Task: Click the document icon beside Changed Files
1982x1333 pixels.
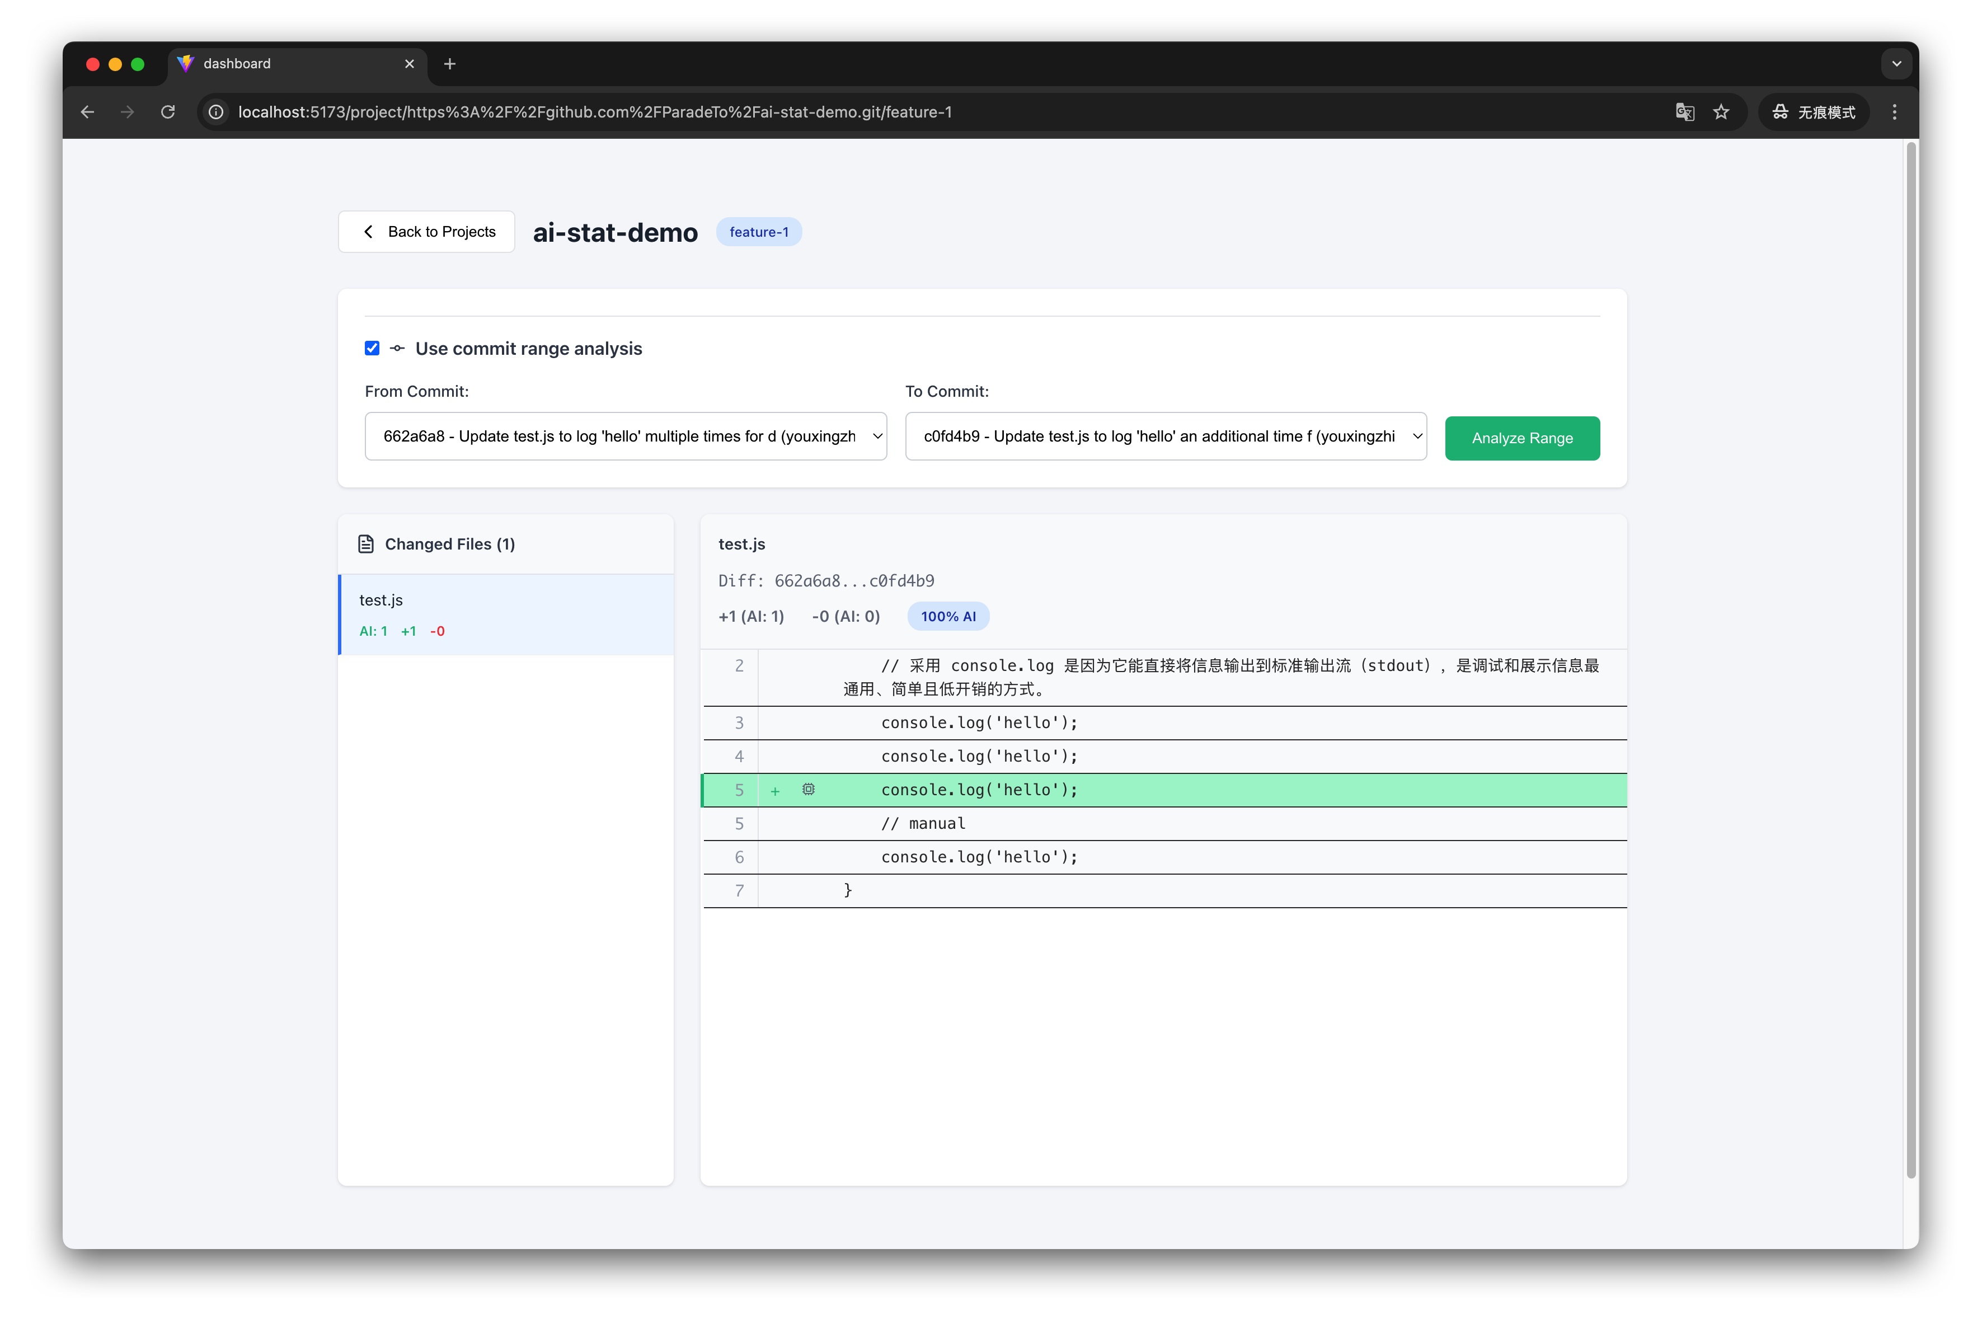Action: tap(365, 543)
